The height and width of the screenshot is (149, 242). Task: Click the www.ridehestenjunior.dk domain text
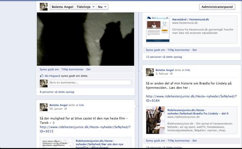[184, 117]
